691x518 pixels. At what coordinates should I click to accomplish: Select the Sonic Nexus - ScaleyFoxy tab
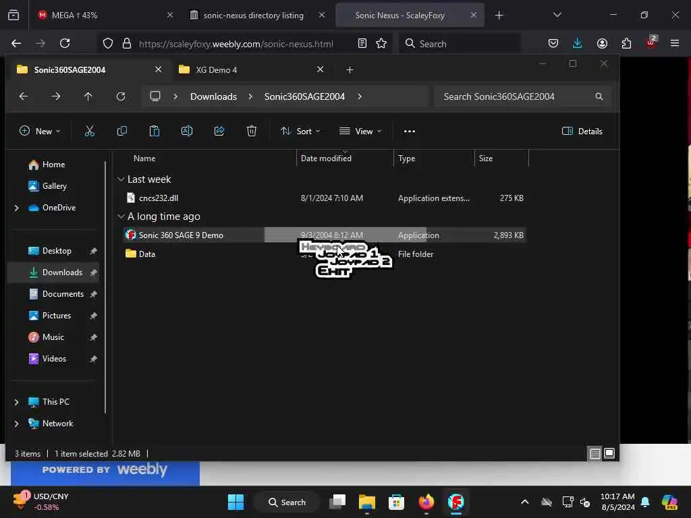[x=410, y=16]
